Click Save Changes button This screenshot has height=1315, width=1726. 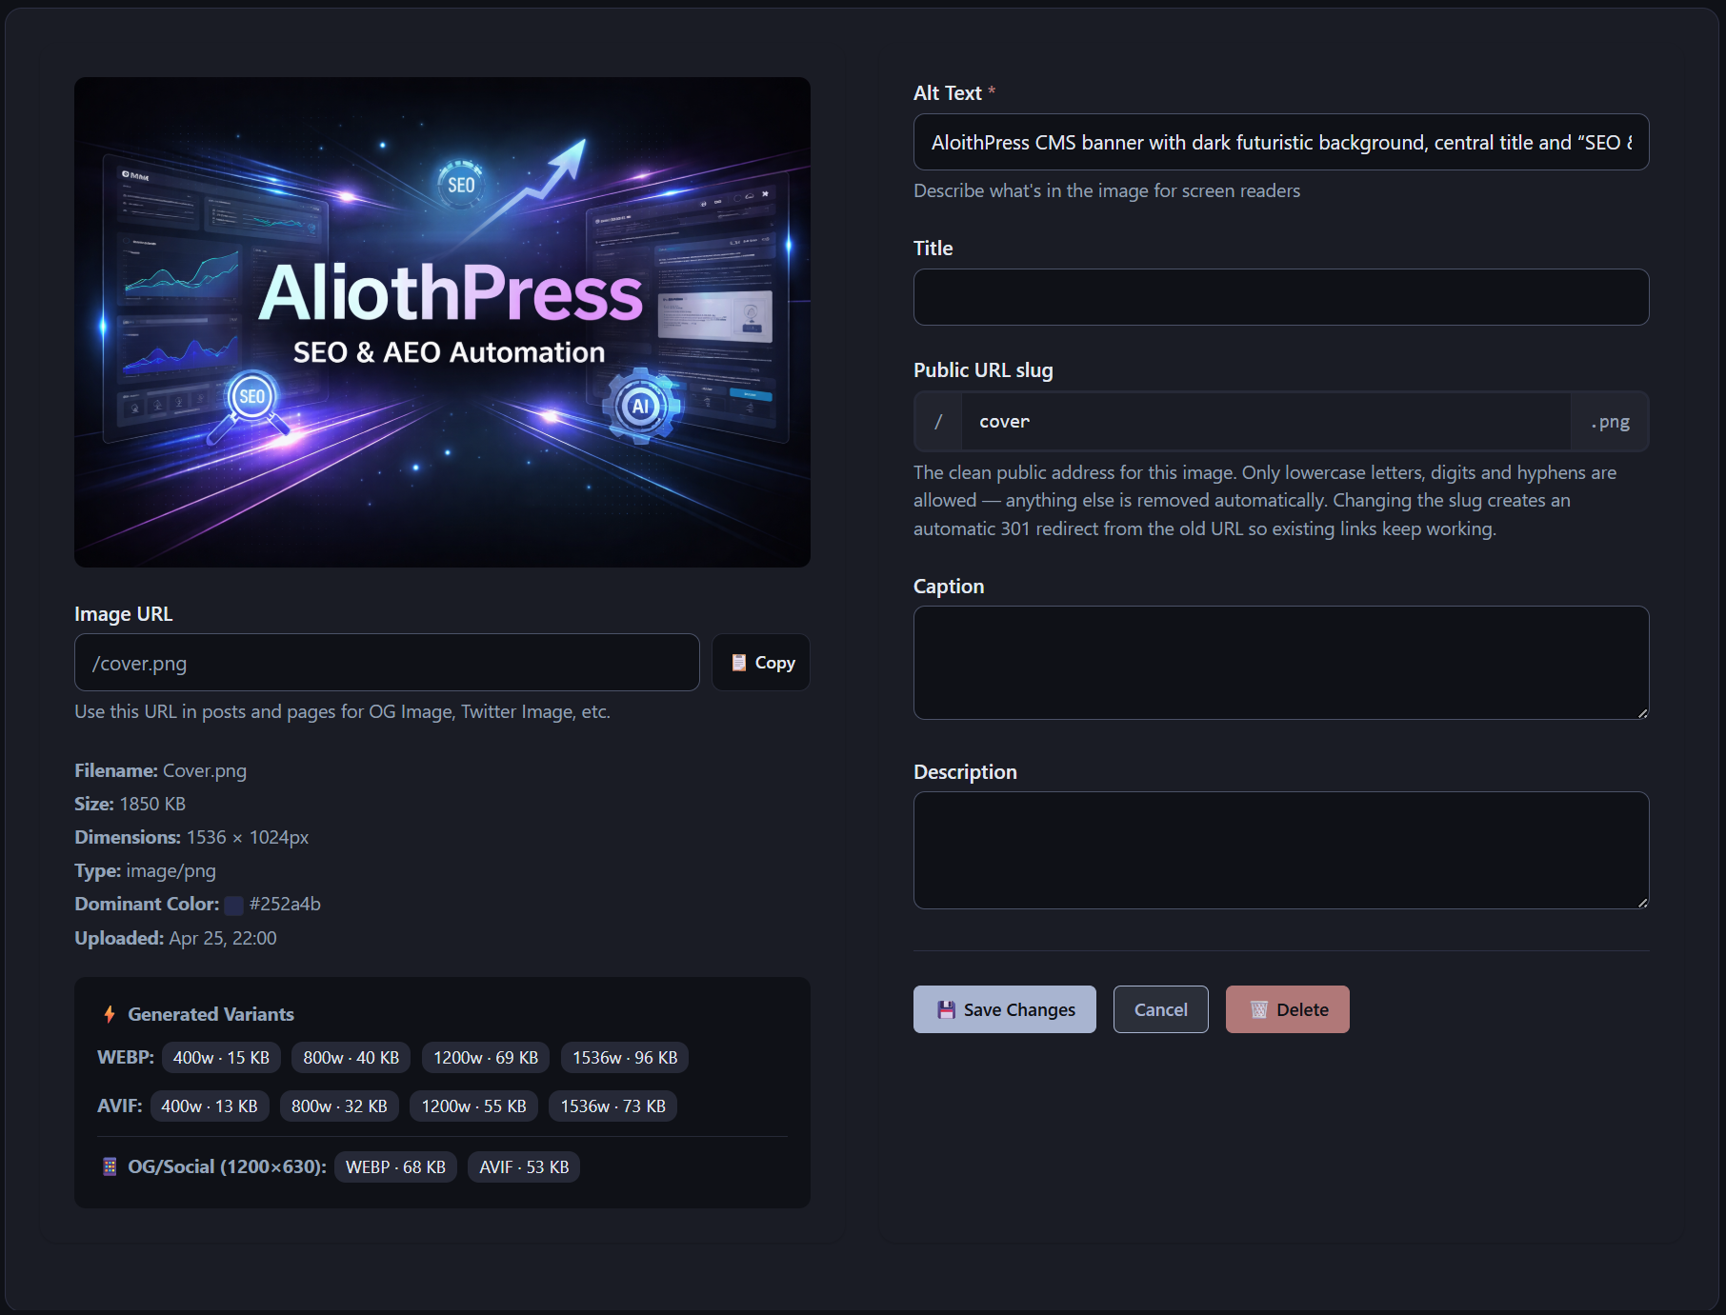(x=1004, y=1009)
